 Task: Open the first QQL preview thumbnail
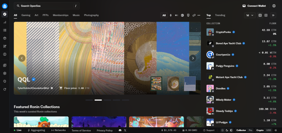pyautogui.click(x=156, y=84)
